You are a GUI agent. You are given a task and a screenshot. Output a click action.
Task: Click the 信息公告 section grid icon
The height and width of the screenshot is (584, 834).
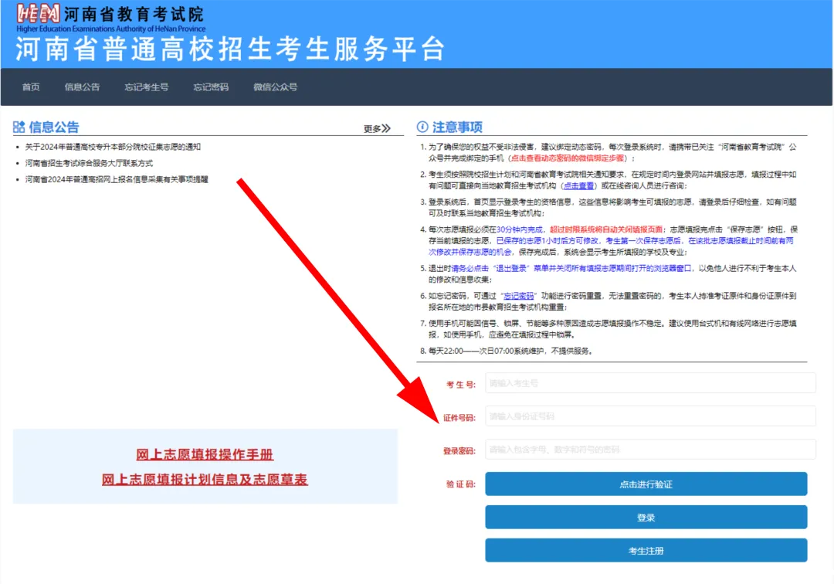point(19,127)
